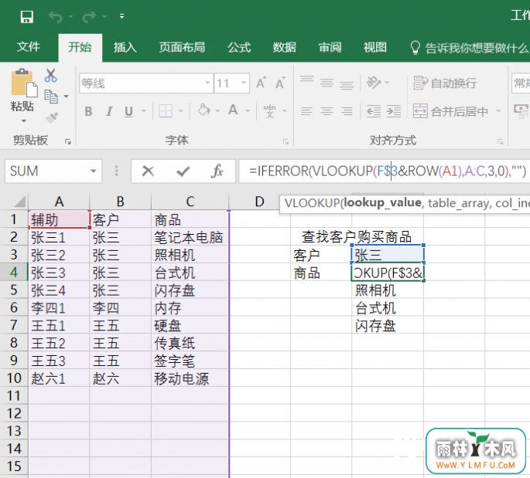The width and height of the screenshot is (530, 478).
Task: Click the wén phonetic guide icon
Action: 269,110
